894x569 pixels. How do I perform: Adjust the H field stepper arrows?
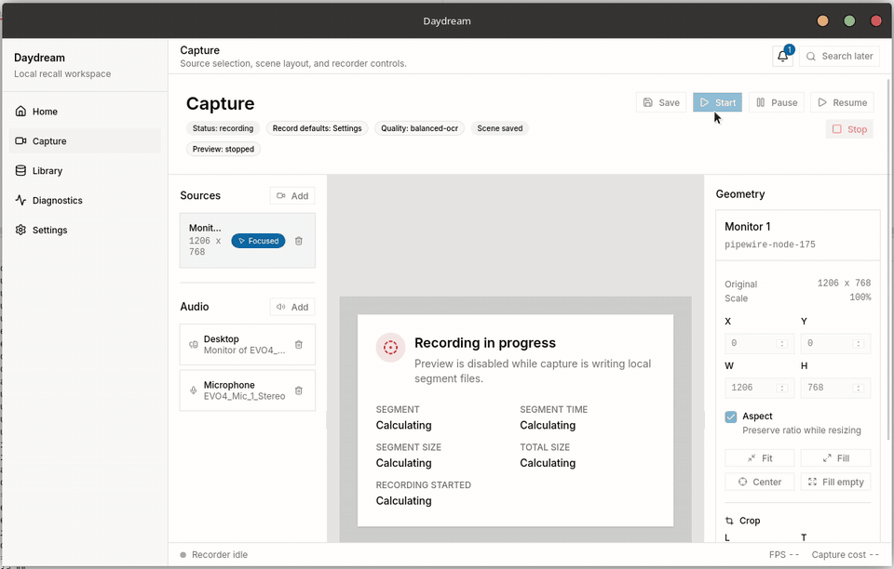(x=858, y=388)
